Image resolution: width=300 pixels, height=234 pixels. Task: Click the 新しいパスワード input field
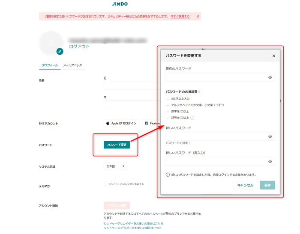(220, 136)
